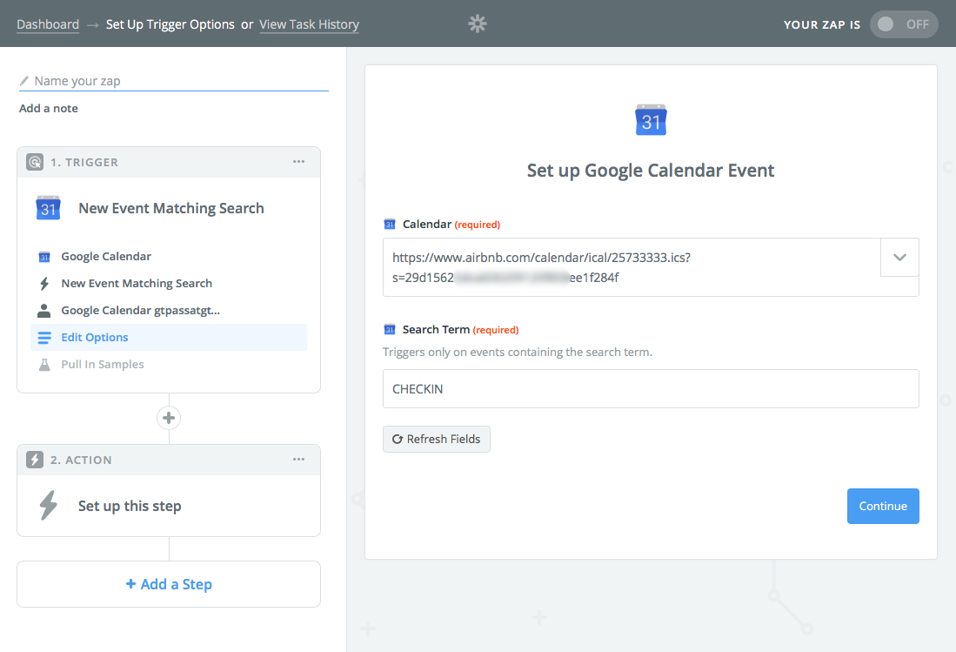The width and height of the screenshot is (956, 652).
Task: Click the Zapier asterisk logo in header
Action: [478, 24]
